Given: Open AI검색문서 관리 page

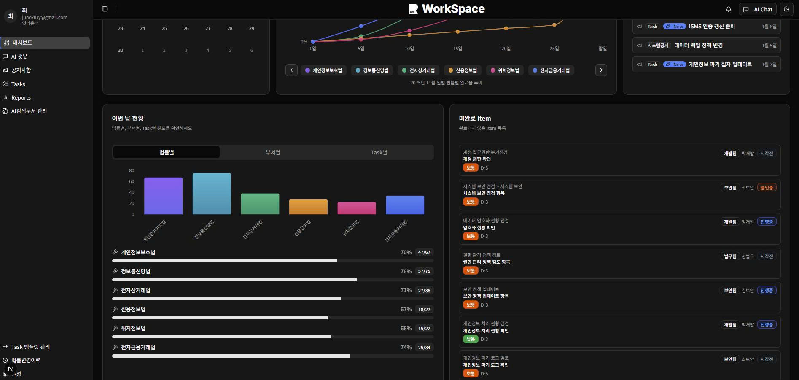Looking at the screenshot, I should point(29,111).
